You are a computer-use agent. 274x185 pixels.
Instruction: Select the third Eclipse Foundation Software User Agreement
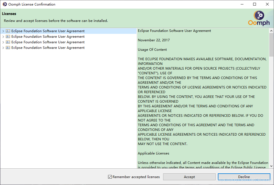[x=48, y=42]
